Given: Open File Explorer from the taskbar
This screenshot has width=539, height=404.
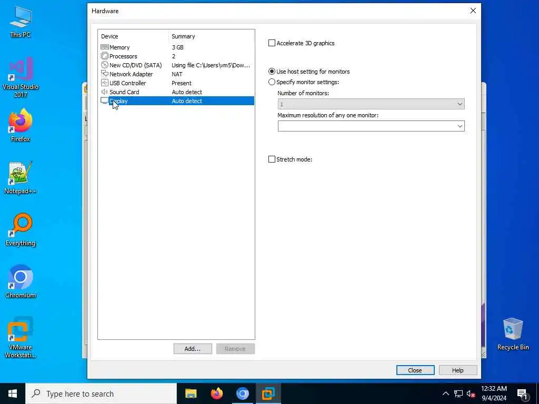Looking at the screenshot, I should pyautogui.click(x=191, y=393).
